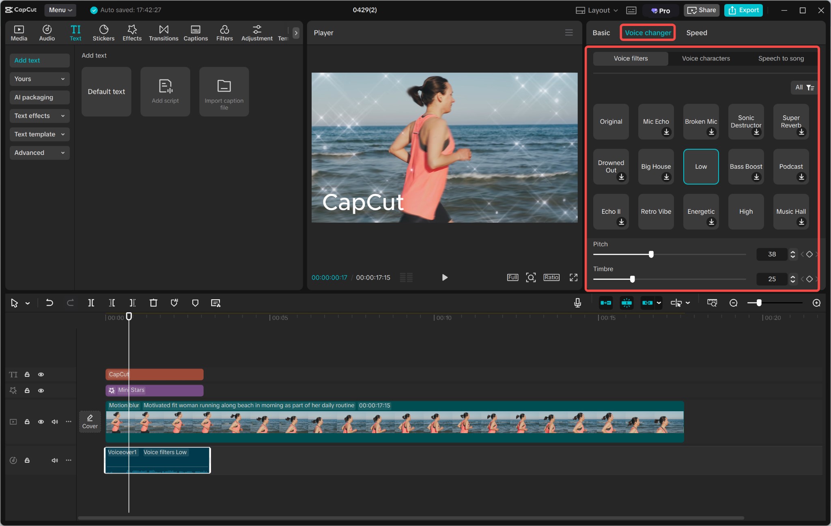Open the Adjustment panel
This screenshot has width=831, height=526.
(x=257, y=33)
